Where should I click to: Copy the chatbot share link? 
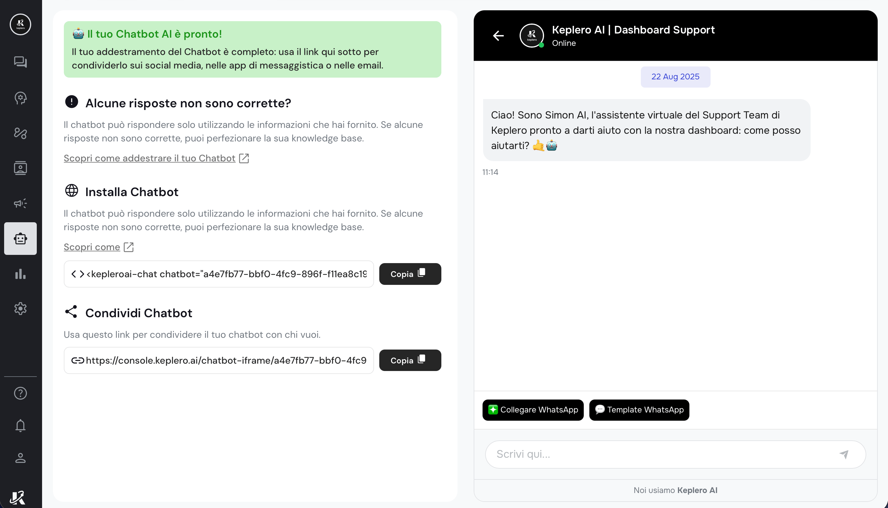tap(410, 360)
